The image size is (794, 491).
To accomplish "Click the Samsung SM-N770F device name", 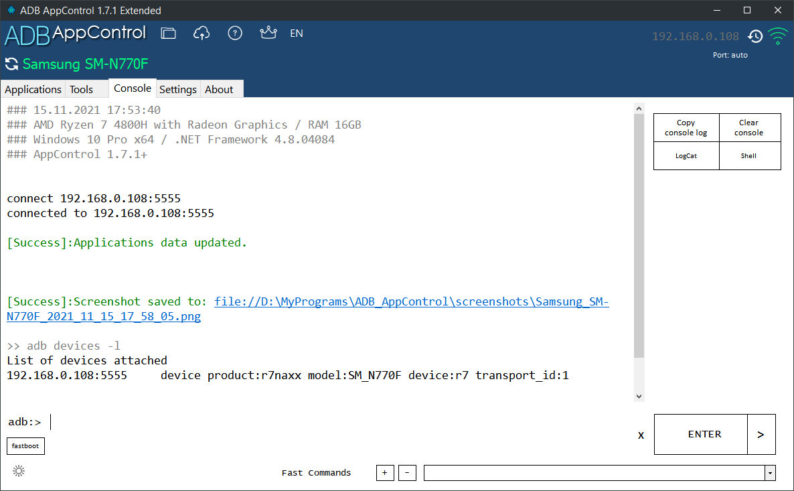I will [x=85, y=64].
